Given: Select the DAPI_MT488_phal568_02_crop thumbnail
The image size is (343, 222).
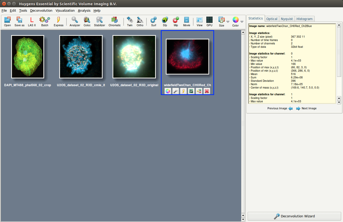Looking at the screenshot, I should 28,57.
